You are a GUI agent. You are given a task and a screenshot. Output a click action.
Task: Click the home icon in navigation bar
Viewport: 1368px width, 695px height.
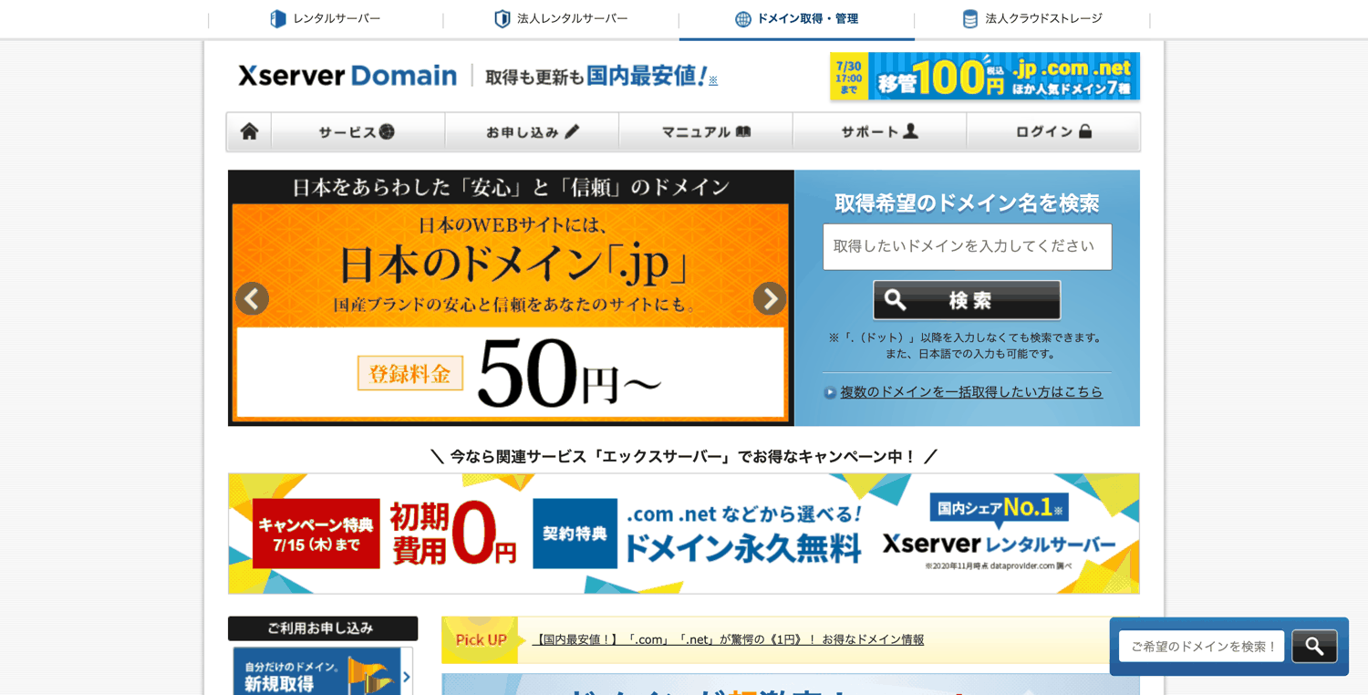(249, 132)
